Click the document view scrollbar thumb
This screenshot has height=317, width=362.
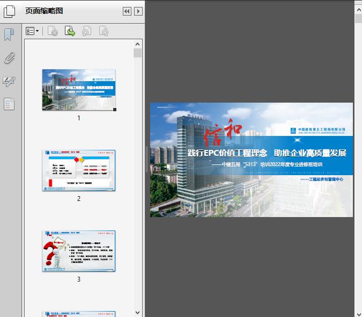click(x=359, y=18)
